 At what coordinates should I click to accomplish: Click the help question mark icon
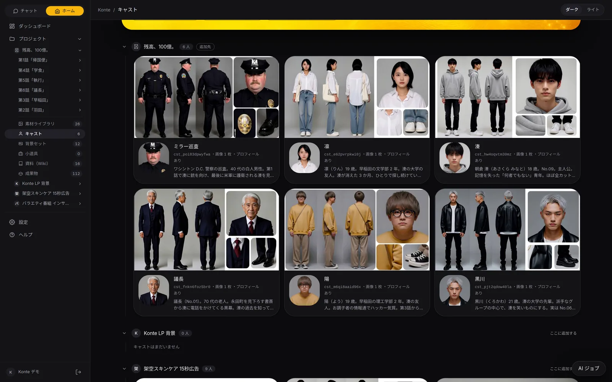point(12,235)
